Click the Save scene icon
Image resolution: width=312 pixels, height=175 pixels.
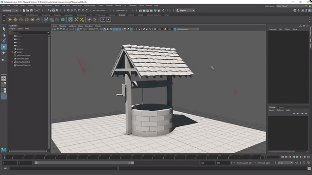pyautogui.click(x=31, y=10)
